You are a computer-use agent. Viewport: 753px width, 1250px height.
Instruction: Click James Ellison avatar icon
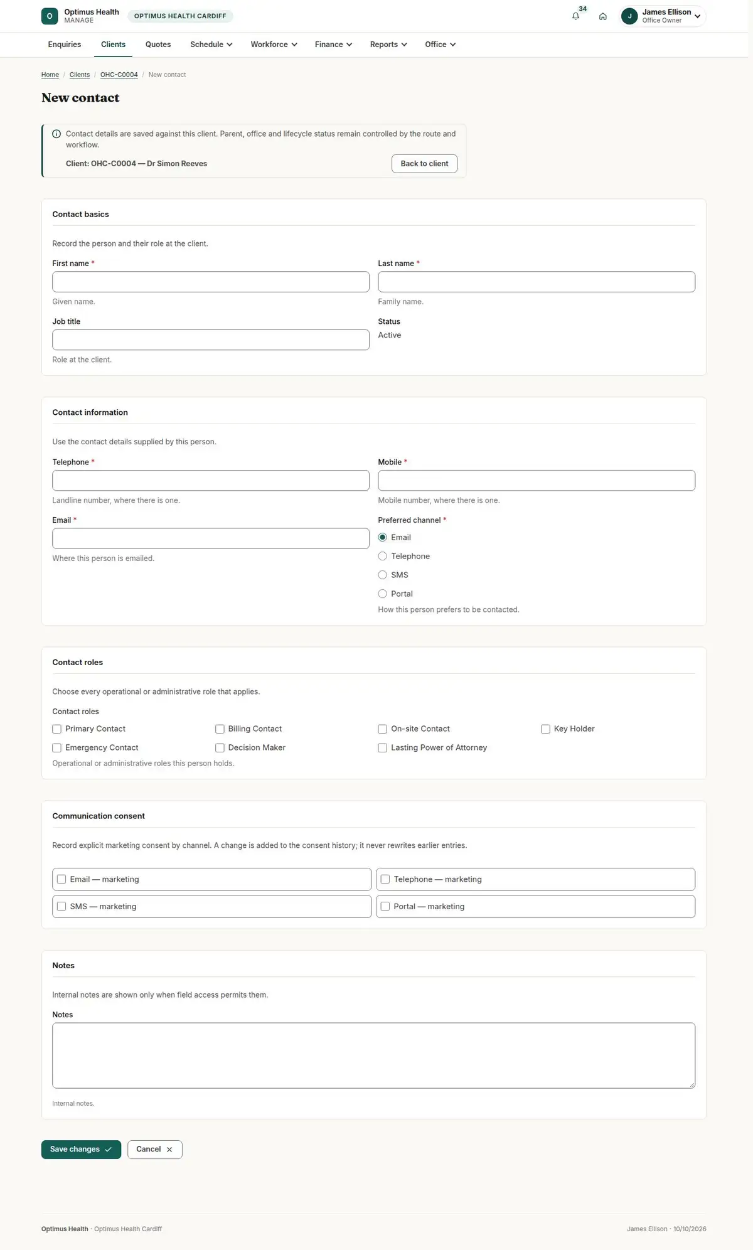pyautogui.click(x=629, y=16)
